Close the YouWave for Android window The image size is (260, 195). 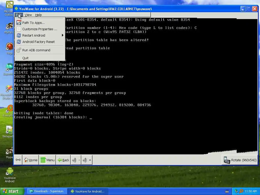pyautogui.click(x=255, y=9)
